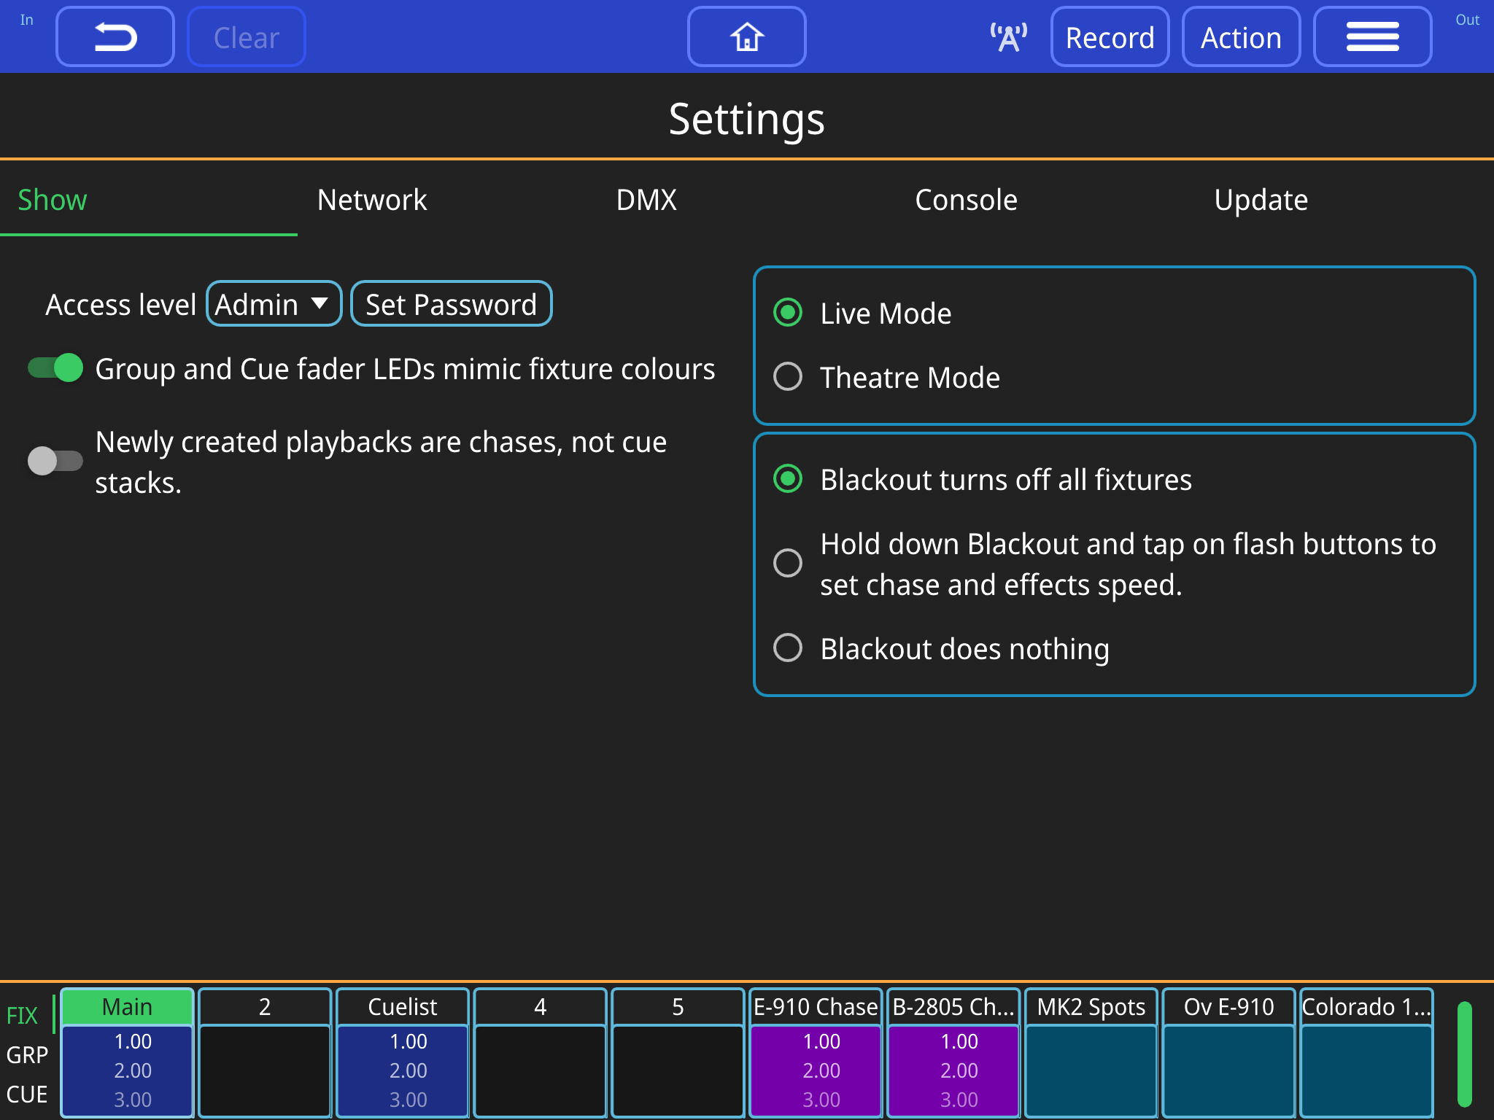Select Blackout does nothing option

pyautogui.click(x=787, y=647)
